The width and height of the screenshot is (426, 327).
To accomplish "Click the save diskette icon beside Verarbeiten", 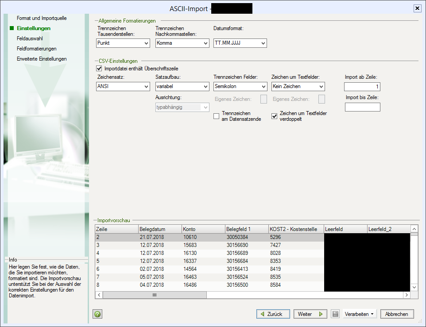I will 335,314.
